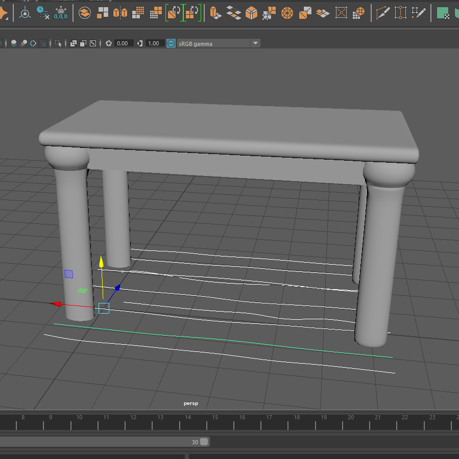This screenshot has height=459, width=459.
Task: Click the Quad Draw pencil tool
Action: [x=418, y=13]
